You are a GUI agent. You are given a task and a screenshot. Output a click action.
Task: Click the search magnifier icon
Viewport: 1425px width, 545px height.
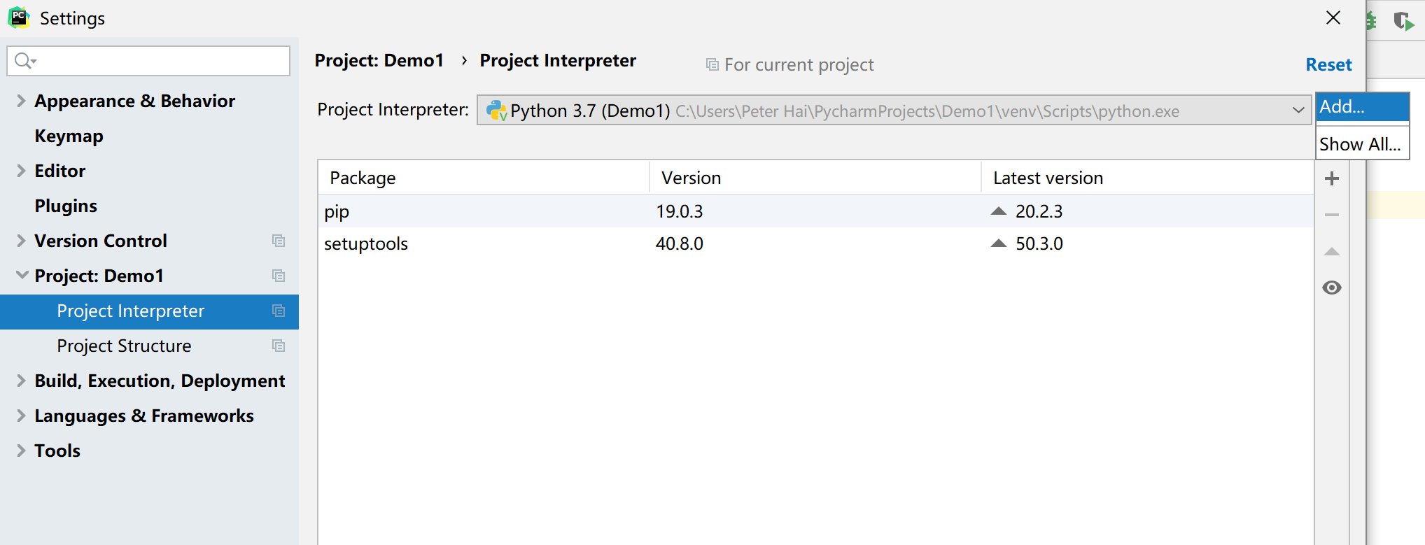25,61
